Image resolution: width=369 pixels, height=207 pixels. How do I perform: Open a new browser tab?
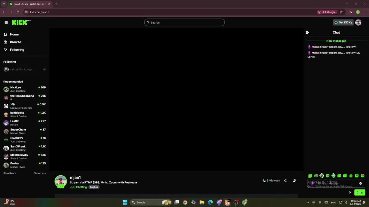(x=56, y=4)
